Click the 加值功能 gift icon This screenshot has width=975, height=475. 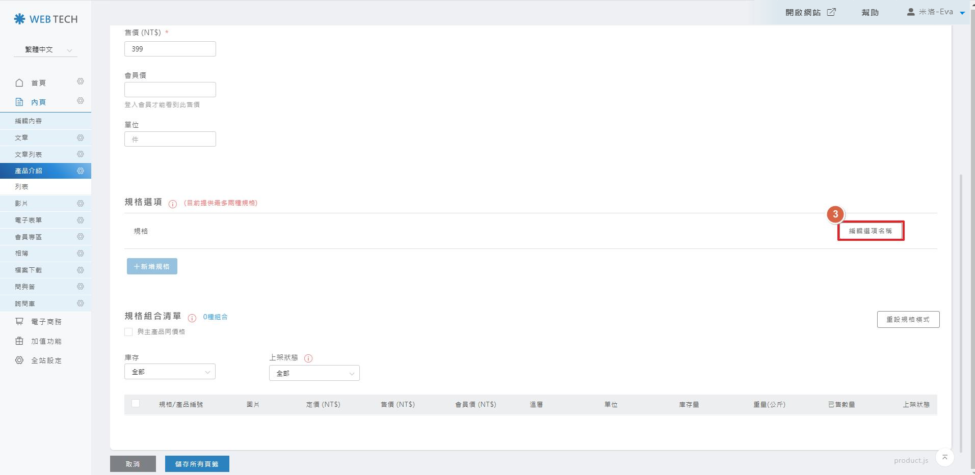pos(19,341)
